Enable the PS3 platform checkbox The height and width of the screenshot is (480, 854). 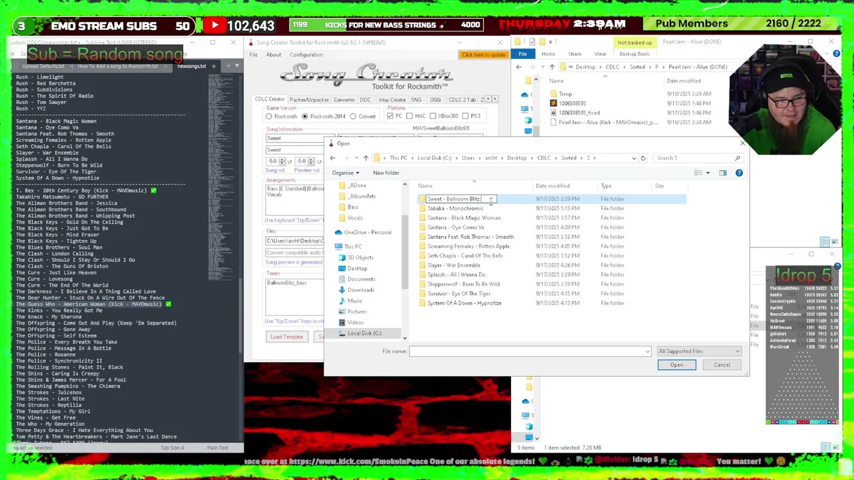(465, 116)
